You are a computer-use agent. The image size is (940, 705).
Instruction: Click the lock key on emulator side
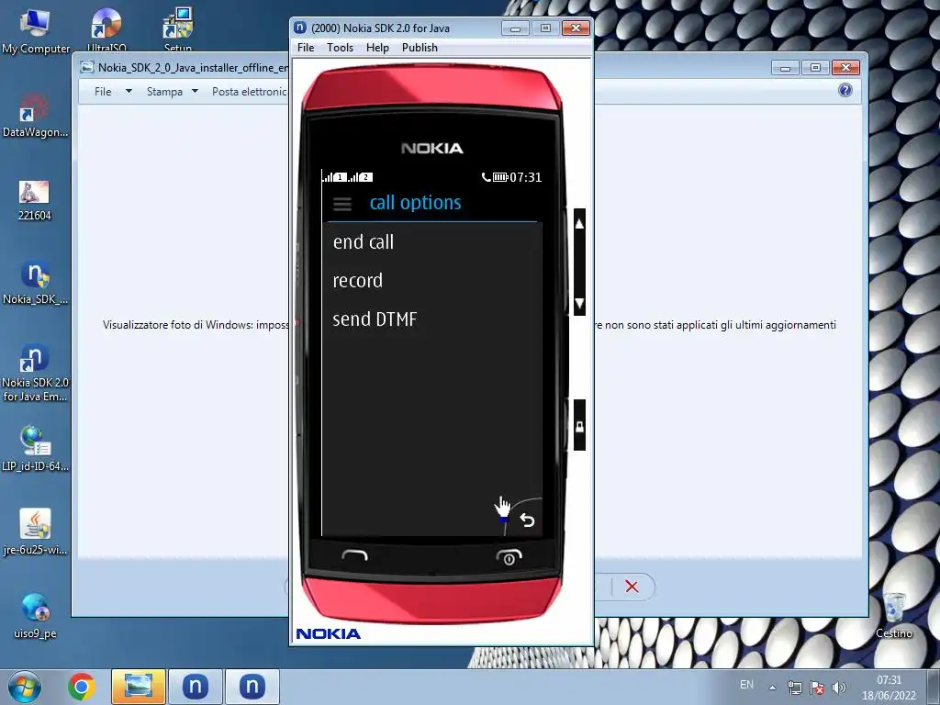click(x=579, y=426)
